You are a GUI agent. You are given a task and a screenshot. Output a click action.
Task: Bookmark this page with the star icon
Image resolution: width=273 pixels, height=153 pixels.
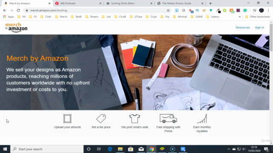coord(168,10)
